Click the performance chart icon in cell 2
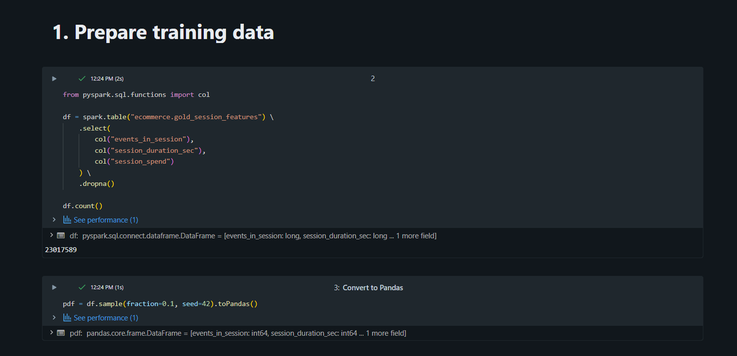737x356 pixels. (68, 220)
